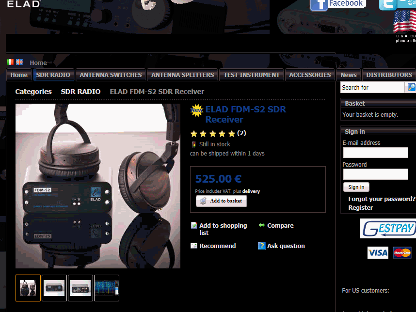Click the Gestpay payment logo

[x=388, y=229]
